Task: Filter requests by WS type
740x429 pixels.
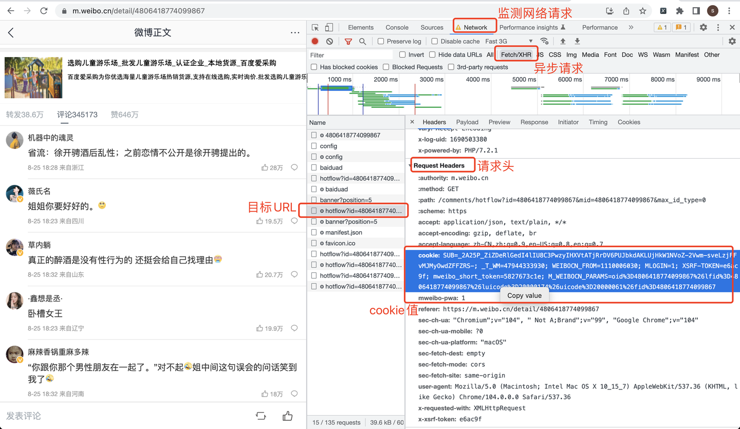Action: pos(642,54)
